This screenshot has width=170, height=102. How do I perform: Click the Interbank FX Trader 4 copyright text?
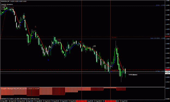20,98
